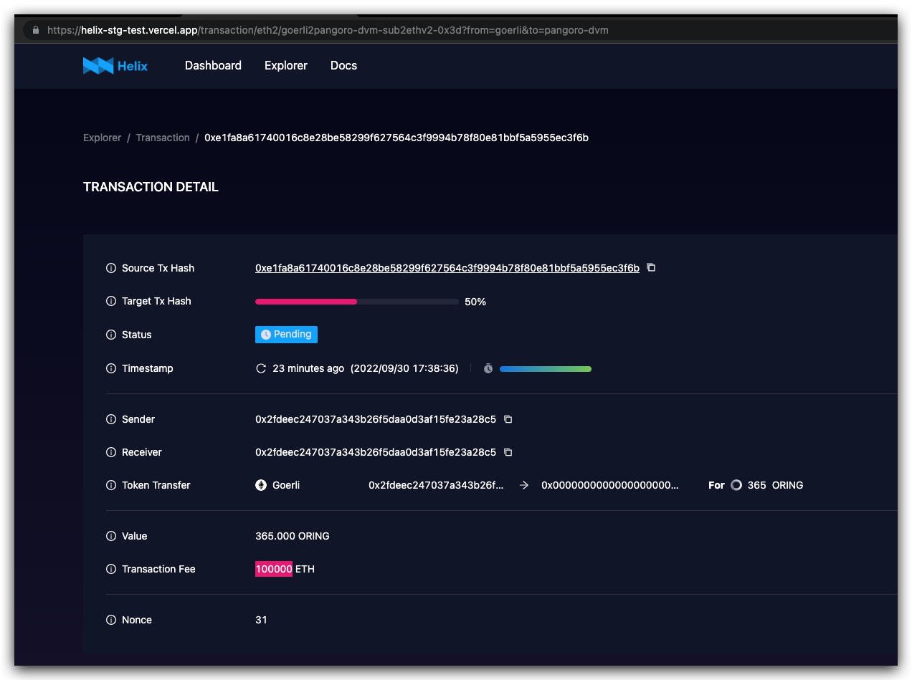The image size is (912, 680).
Task: Select the Goerli network icon in Token Transfer
Action: pos(260,484)
